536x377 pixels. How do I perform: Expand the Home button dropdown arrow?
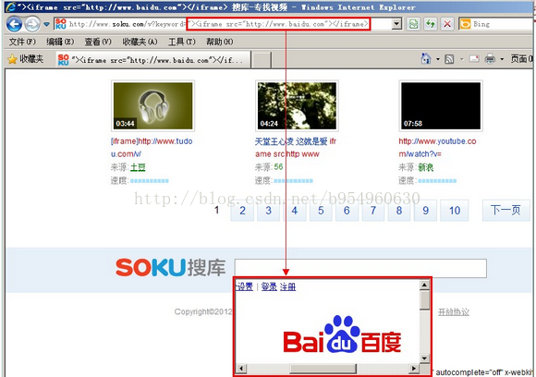click(x=437, y=59)
